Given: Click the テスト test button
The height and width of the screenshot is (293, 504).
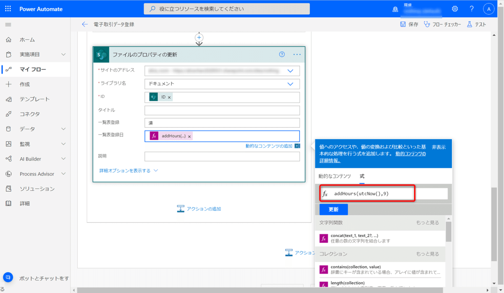Looking at the screenshot, I should (x=476, y=24).
